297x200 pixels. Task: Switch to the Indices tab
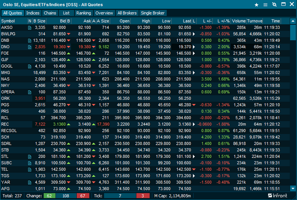[33, 13]
